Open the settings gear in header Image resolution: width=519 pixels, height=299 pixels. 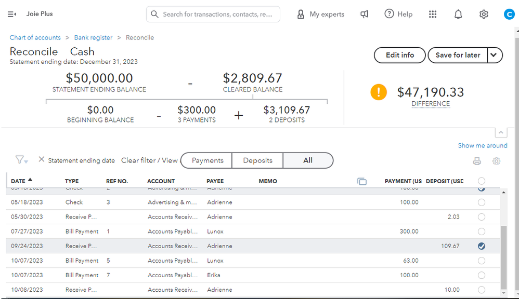(x=484, y=14)
